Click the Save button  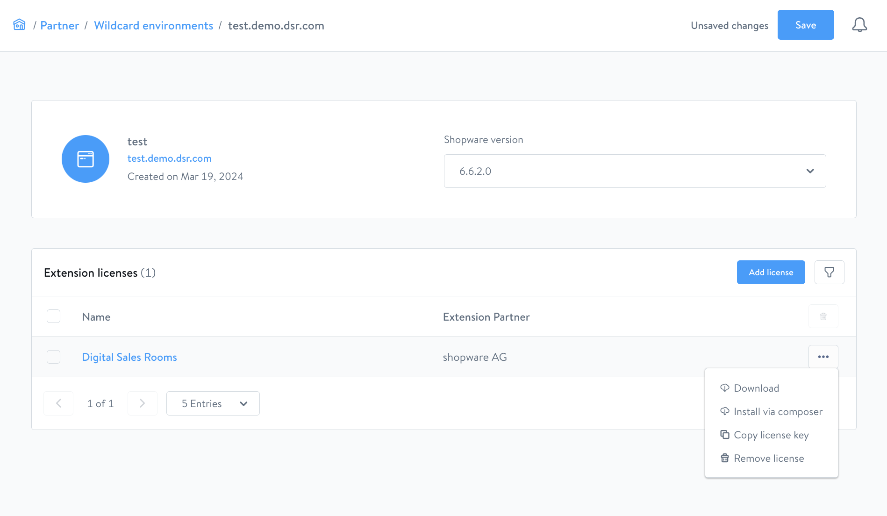tap(805, 25)
